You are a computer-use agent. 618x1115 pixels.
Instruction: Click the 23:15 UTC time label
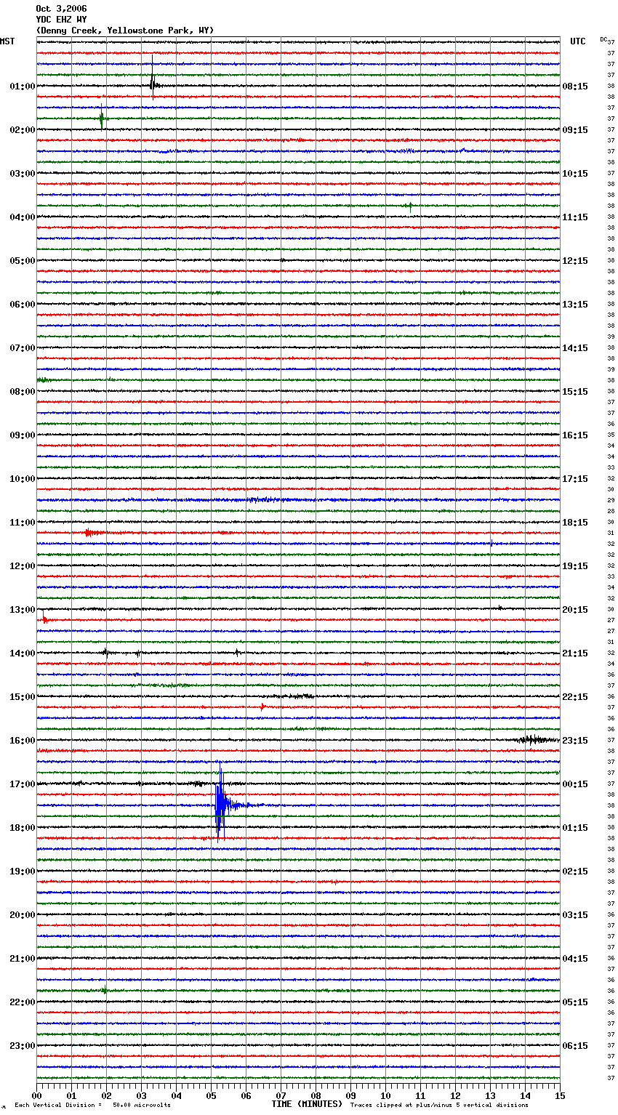click(x=575, y=741)
